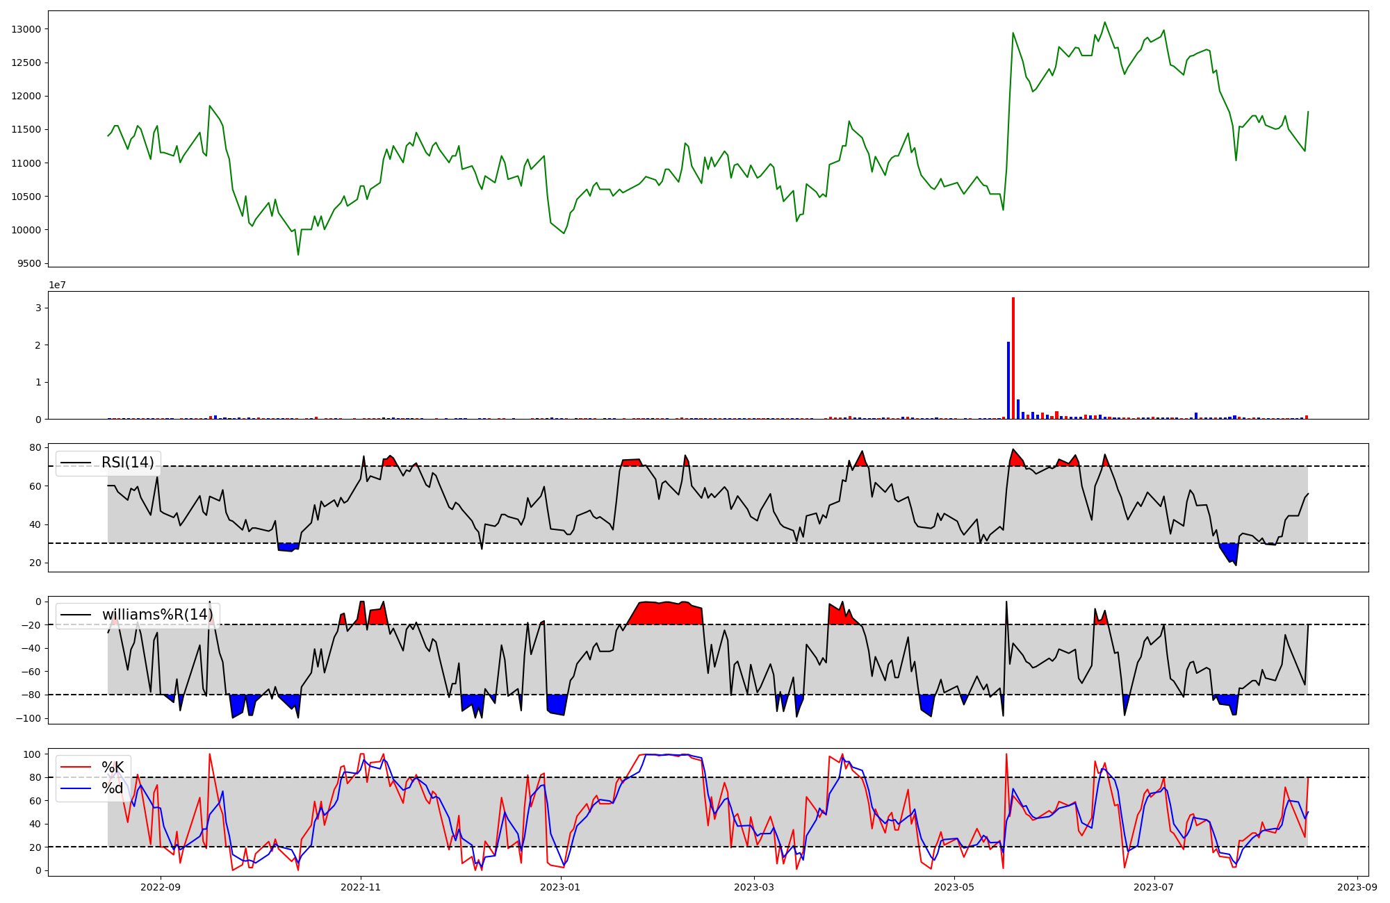Click the %d legend entry text
The height and width of the screenshot is (903, 1390).
tap(112, 788)
